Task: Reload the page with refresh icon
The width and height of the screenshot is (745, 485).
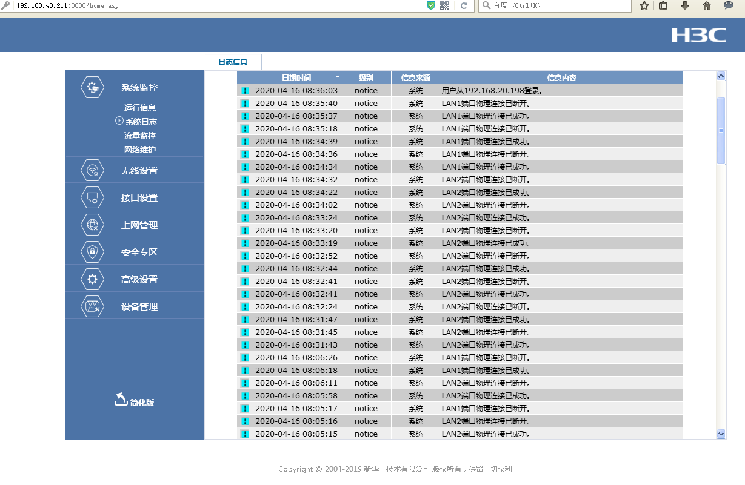Action: click(464, 5)
